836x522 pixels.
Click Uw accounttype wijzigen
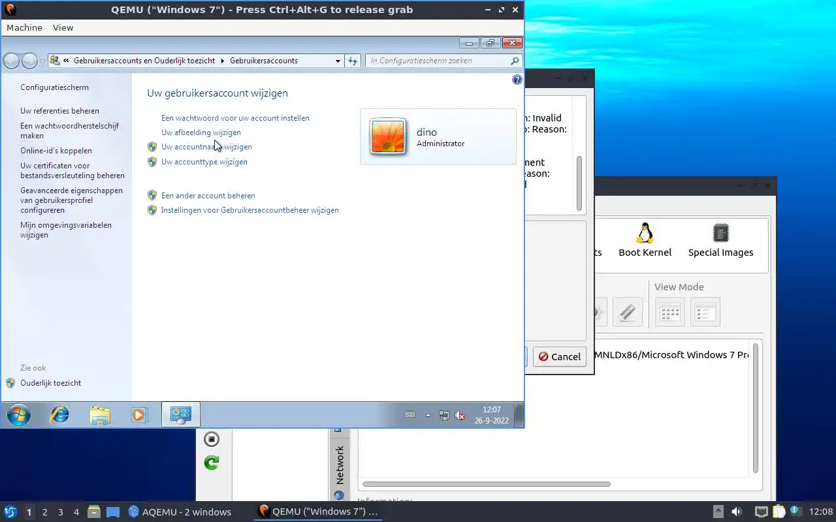pos(204,162)
